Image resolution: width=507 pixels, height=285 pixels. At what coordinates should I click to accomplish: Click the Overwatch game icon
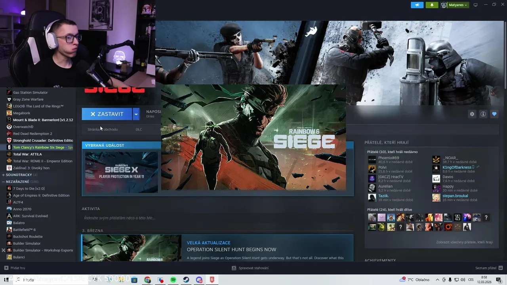coord(9,127)
